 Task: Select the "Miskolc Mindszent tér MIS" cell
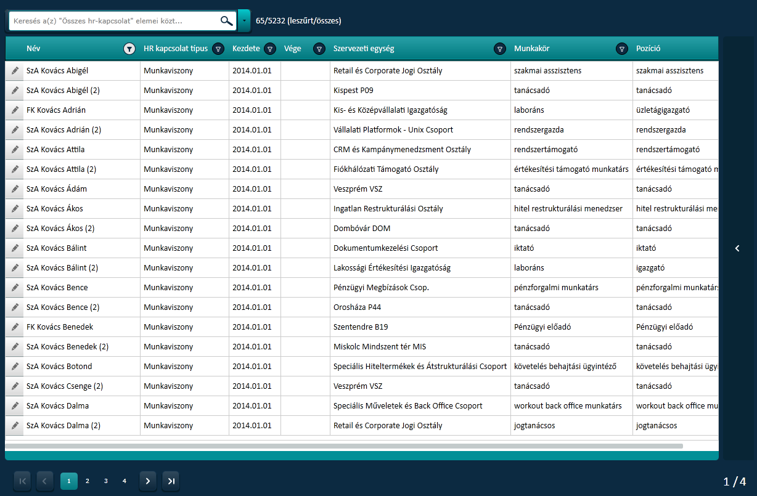(420, 347)
